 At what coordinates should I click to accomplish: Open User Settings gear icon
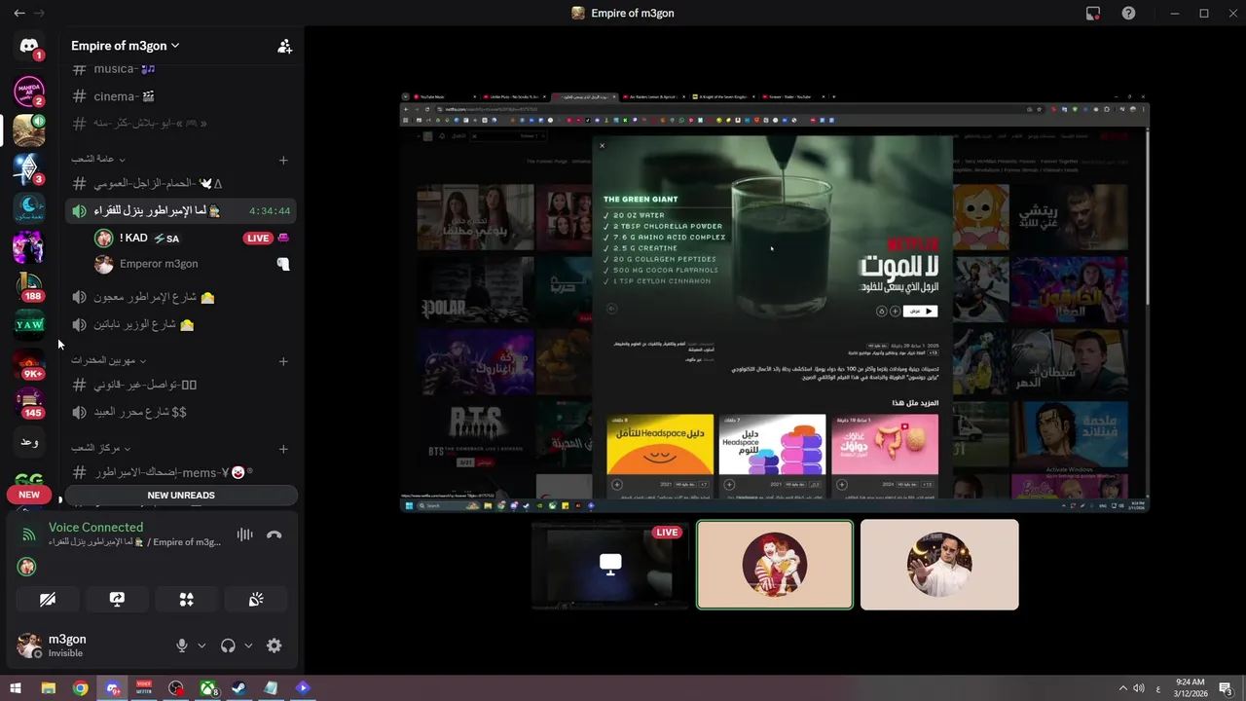pyautogui.click(x=275, y=646)
